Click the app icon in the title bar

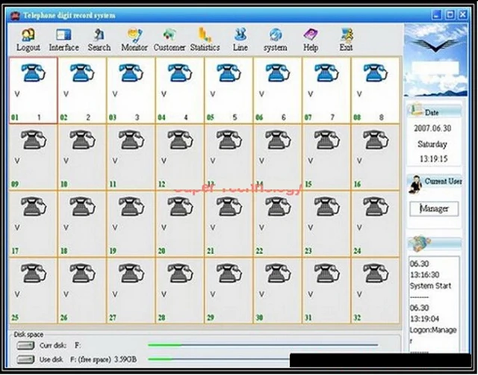coord(15,15)
